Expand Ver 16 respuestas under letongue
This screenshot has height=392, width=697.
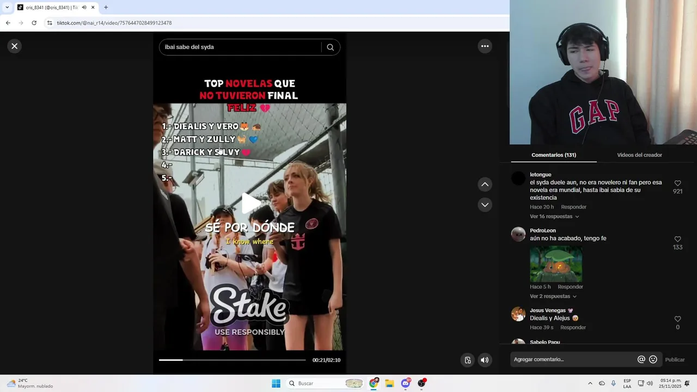click(554, 217)
